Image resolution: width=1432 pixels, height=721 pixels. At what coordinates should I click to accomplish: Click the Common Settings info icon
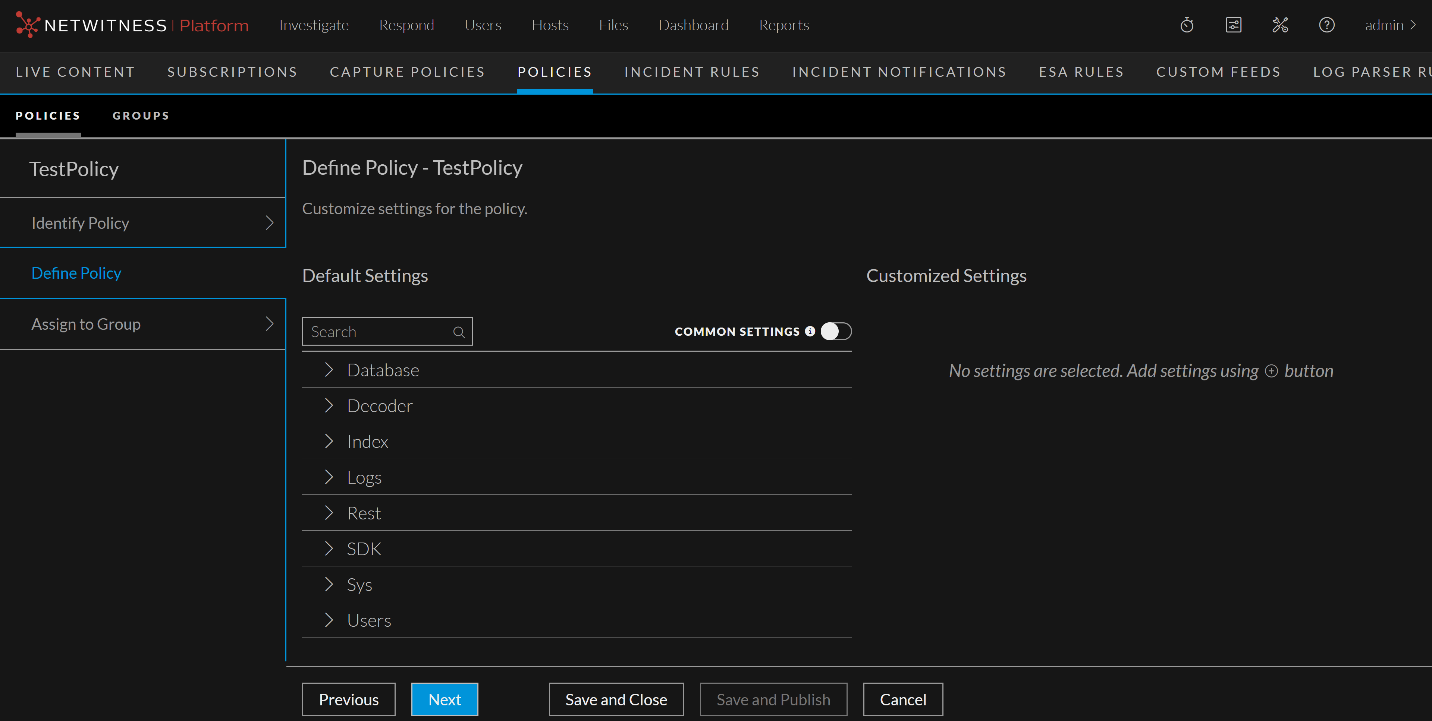point(810,331)
